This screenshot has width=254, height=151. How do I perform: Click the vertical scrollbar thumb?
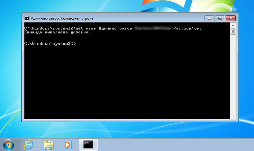[x=233, y=31]
